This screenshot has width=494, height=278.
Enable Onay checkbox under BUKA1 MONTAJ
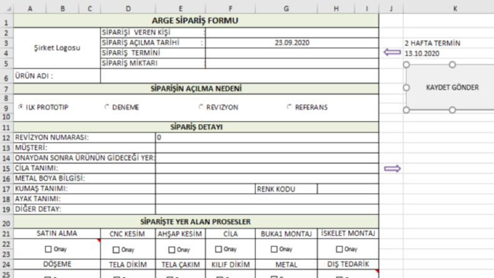point(273,249)
